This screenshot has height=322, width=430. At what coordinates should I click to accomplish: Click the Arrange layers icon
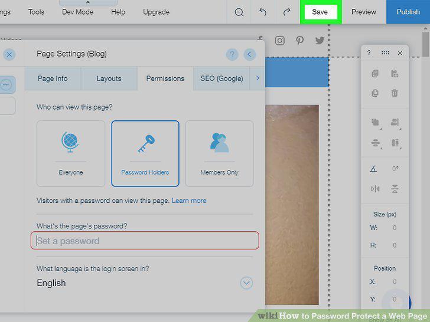[376, 122]
